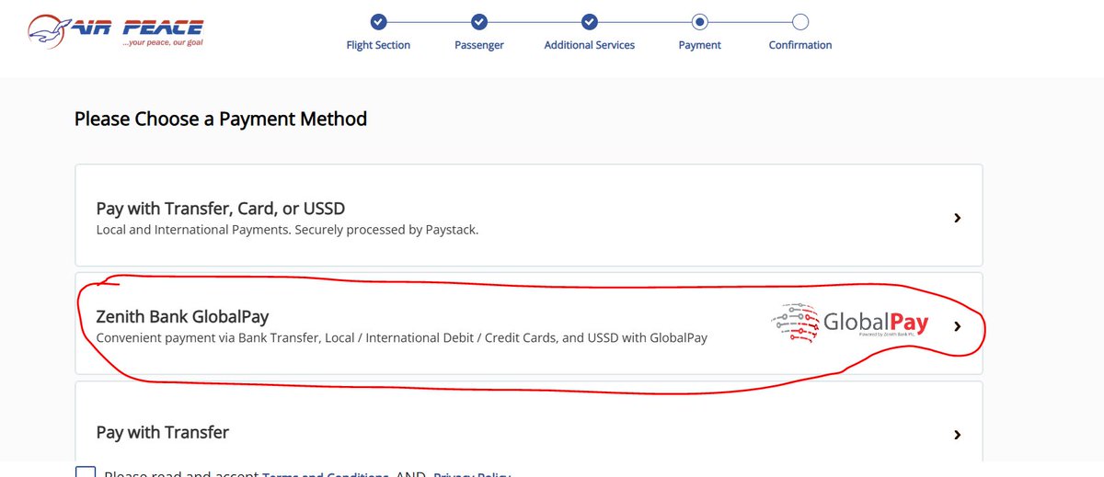Go to the Passenger step label
This screenshot has height=477, width=1104.
tap(478, 45)
